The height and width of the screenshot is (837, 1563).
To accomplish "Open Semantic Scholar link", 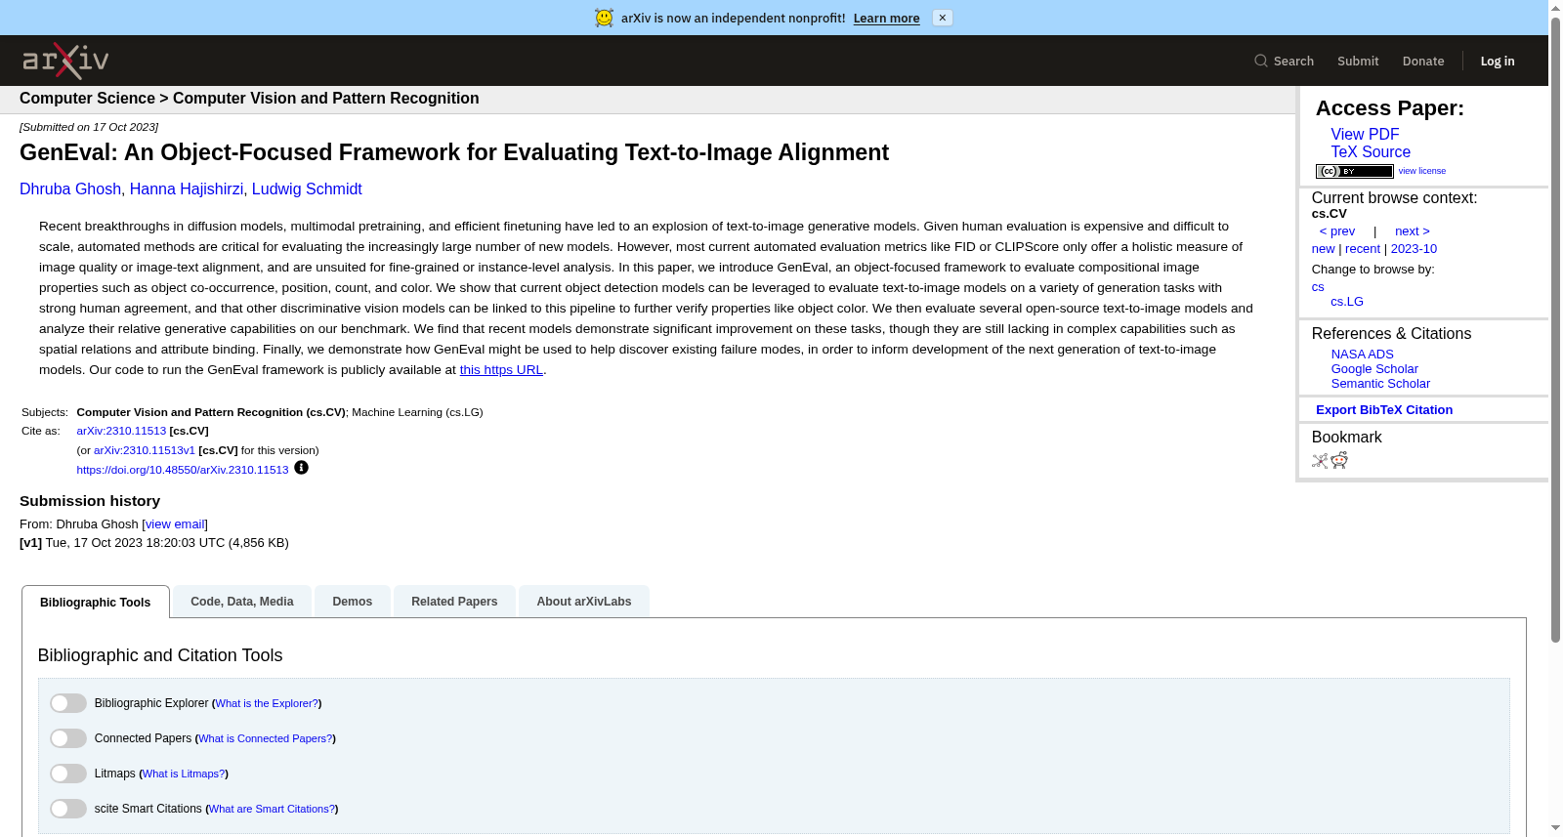I will (x=1380, y=384).
